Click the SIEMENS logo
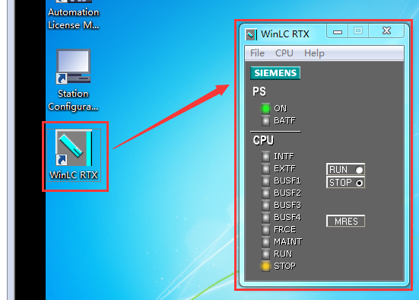Image resolution: width=419 pixels, height=300 pixels. pos(275,73)
